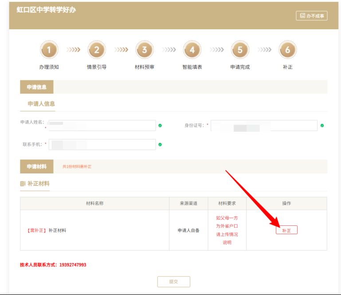
Task: Click the 办不成事 button in header
Action: tap(311, 16)
